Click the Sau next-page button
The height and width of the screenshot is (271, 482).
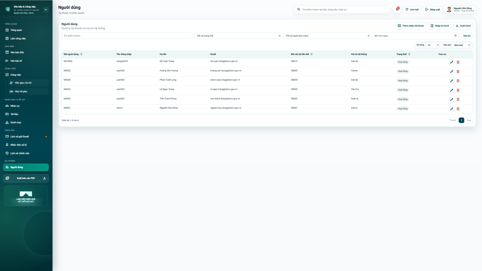click(x=469, y=120)
